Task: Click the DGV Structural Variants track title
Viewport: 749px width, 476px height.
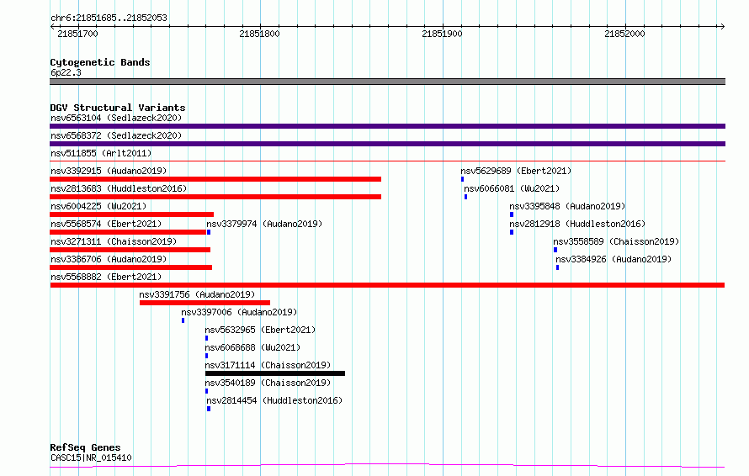Action: click(x=118, y=108)
